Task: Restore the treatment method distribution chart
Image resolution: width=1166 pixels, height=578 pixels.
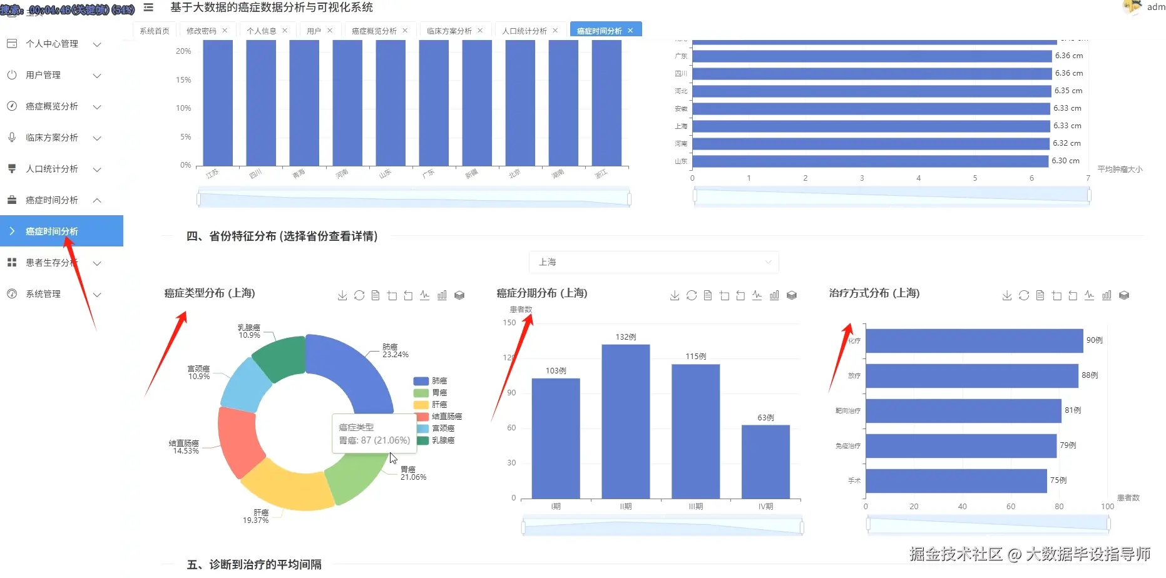Action: click(1024, 295)
